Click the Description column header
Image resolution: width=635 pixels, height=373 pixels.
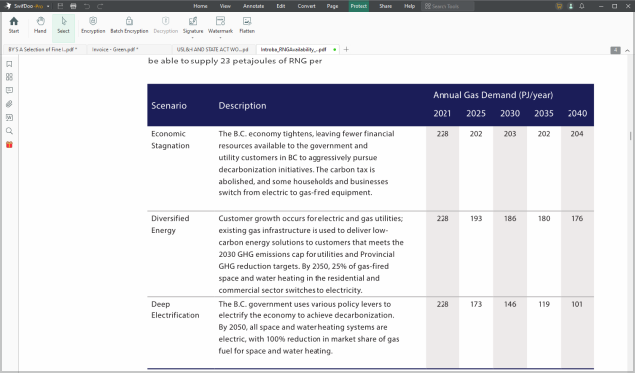242,106
